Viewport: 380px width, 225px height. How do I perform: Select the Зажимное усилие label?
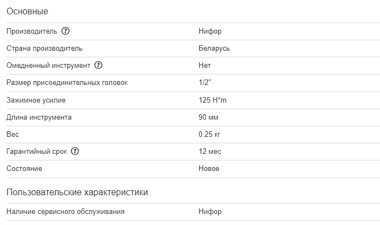tap(40, 100)
